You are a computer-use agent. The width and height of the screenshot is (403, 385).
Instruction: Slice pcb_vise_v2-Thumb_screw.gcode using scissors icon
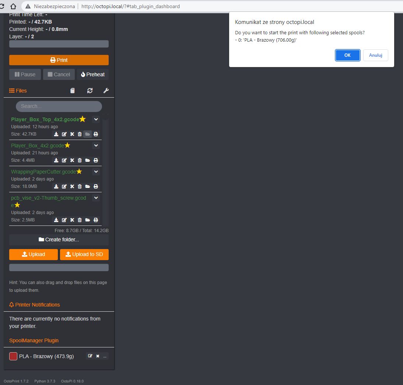(x=72, y=220)
